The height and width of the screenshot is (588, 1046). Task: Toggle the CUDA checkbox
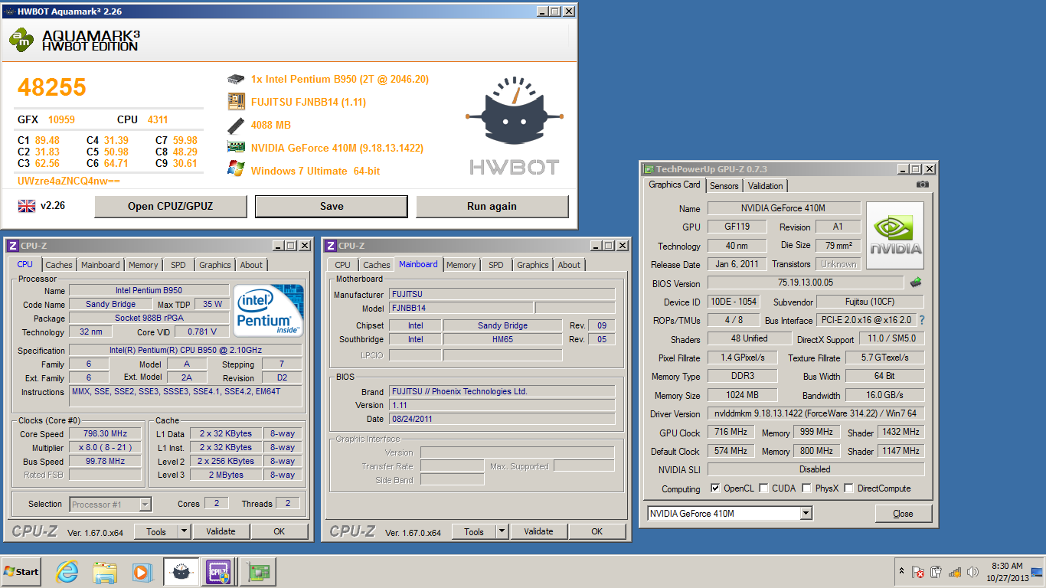click(x=763, y=488)
